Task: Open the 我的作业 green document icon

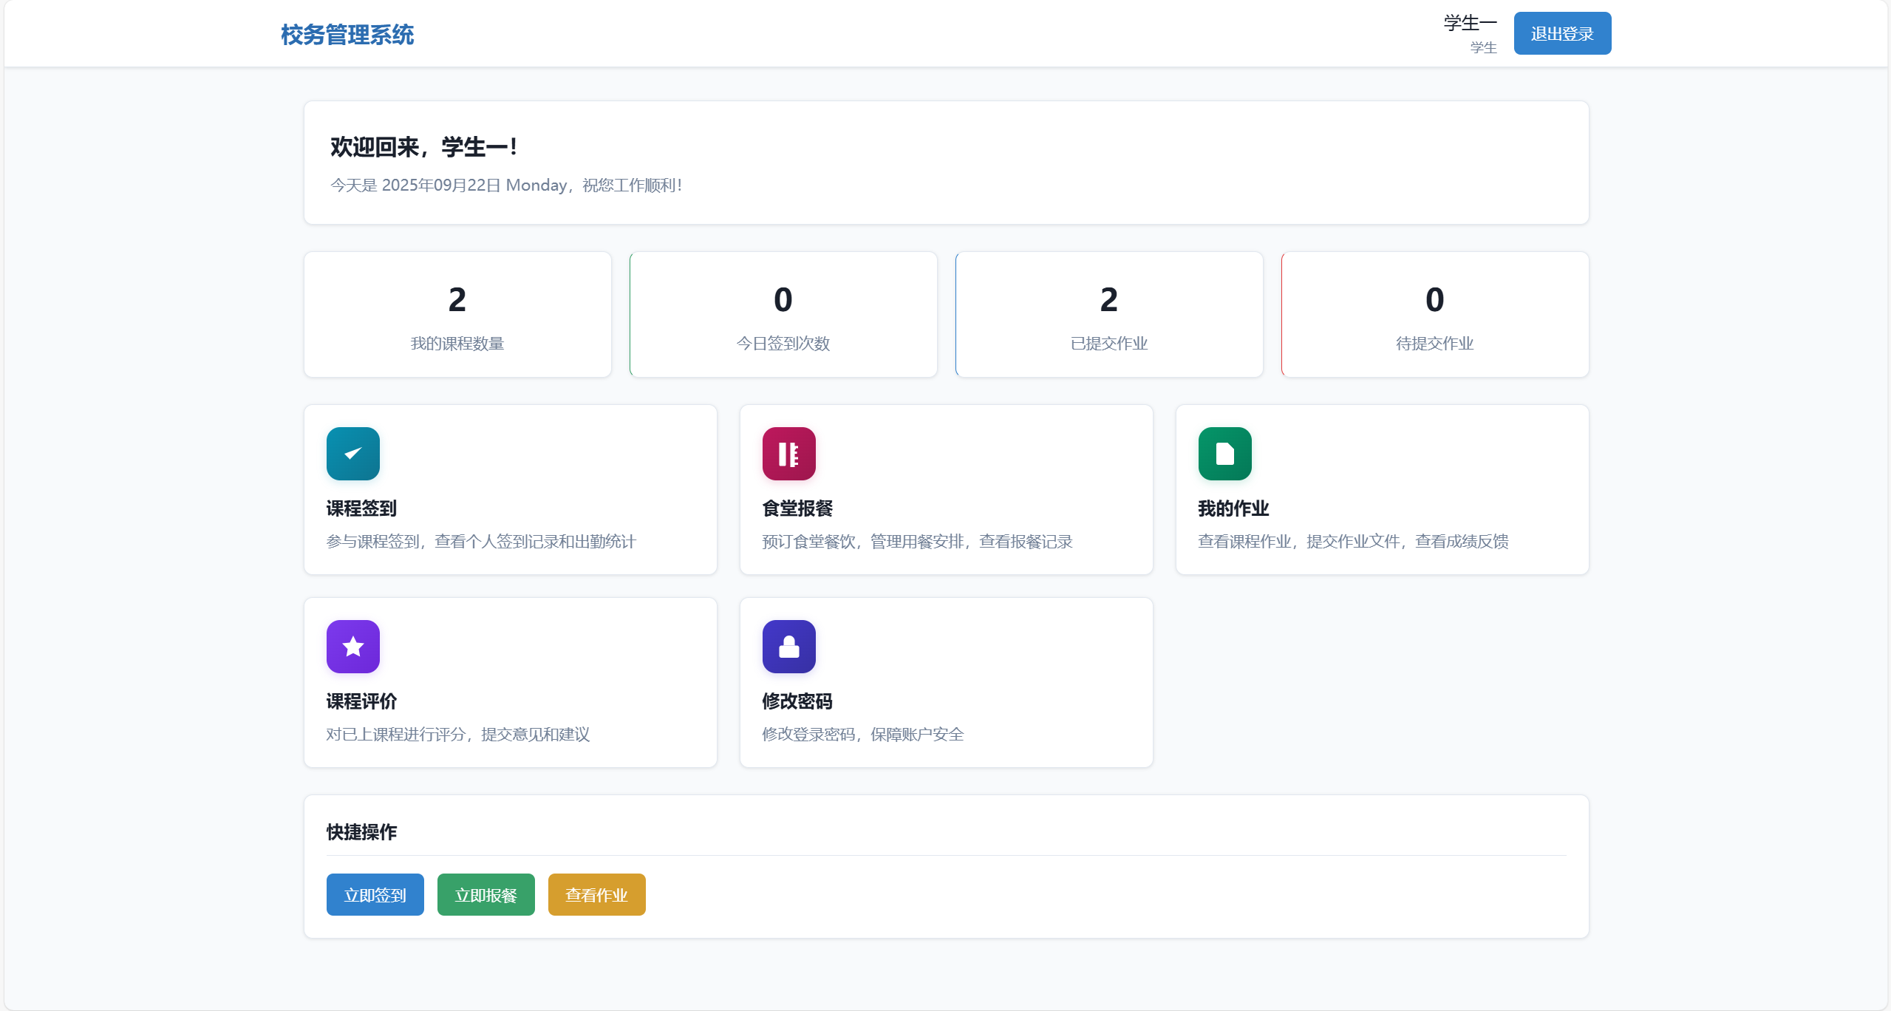Action: pos(1224,453)
